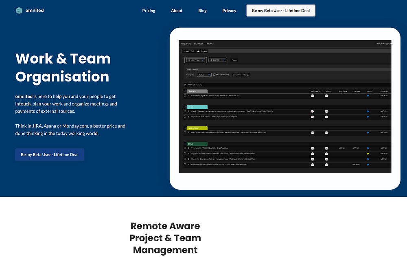
Task: Click the Due Date column header
Action: point(357,92)
